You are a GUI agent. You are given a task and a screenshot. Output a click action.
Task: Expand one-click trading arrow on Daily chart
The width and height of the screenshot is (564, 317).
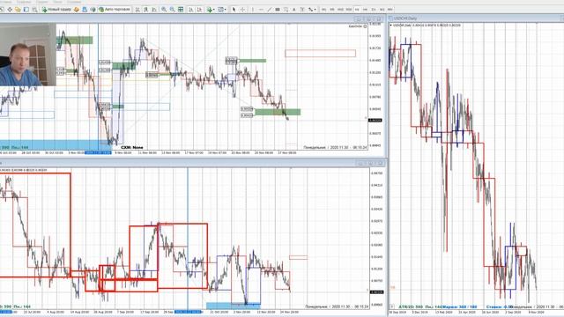(391, 26)
